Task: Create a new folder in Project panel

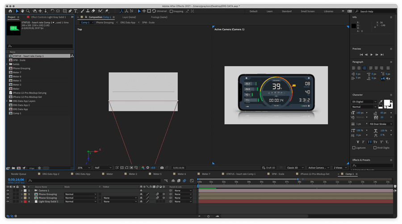Action: point(13,168)
